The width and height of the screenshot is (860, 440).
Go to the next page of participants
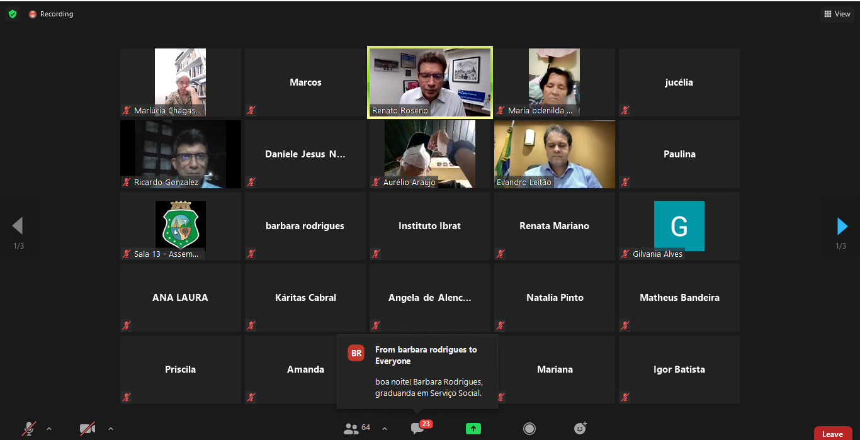click(x=842, y=226)
